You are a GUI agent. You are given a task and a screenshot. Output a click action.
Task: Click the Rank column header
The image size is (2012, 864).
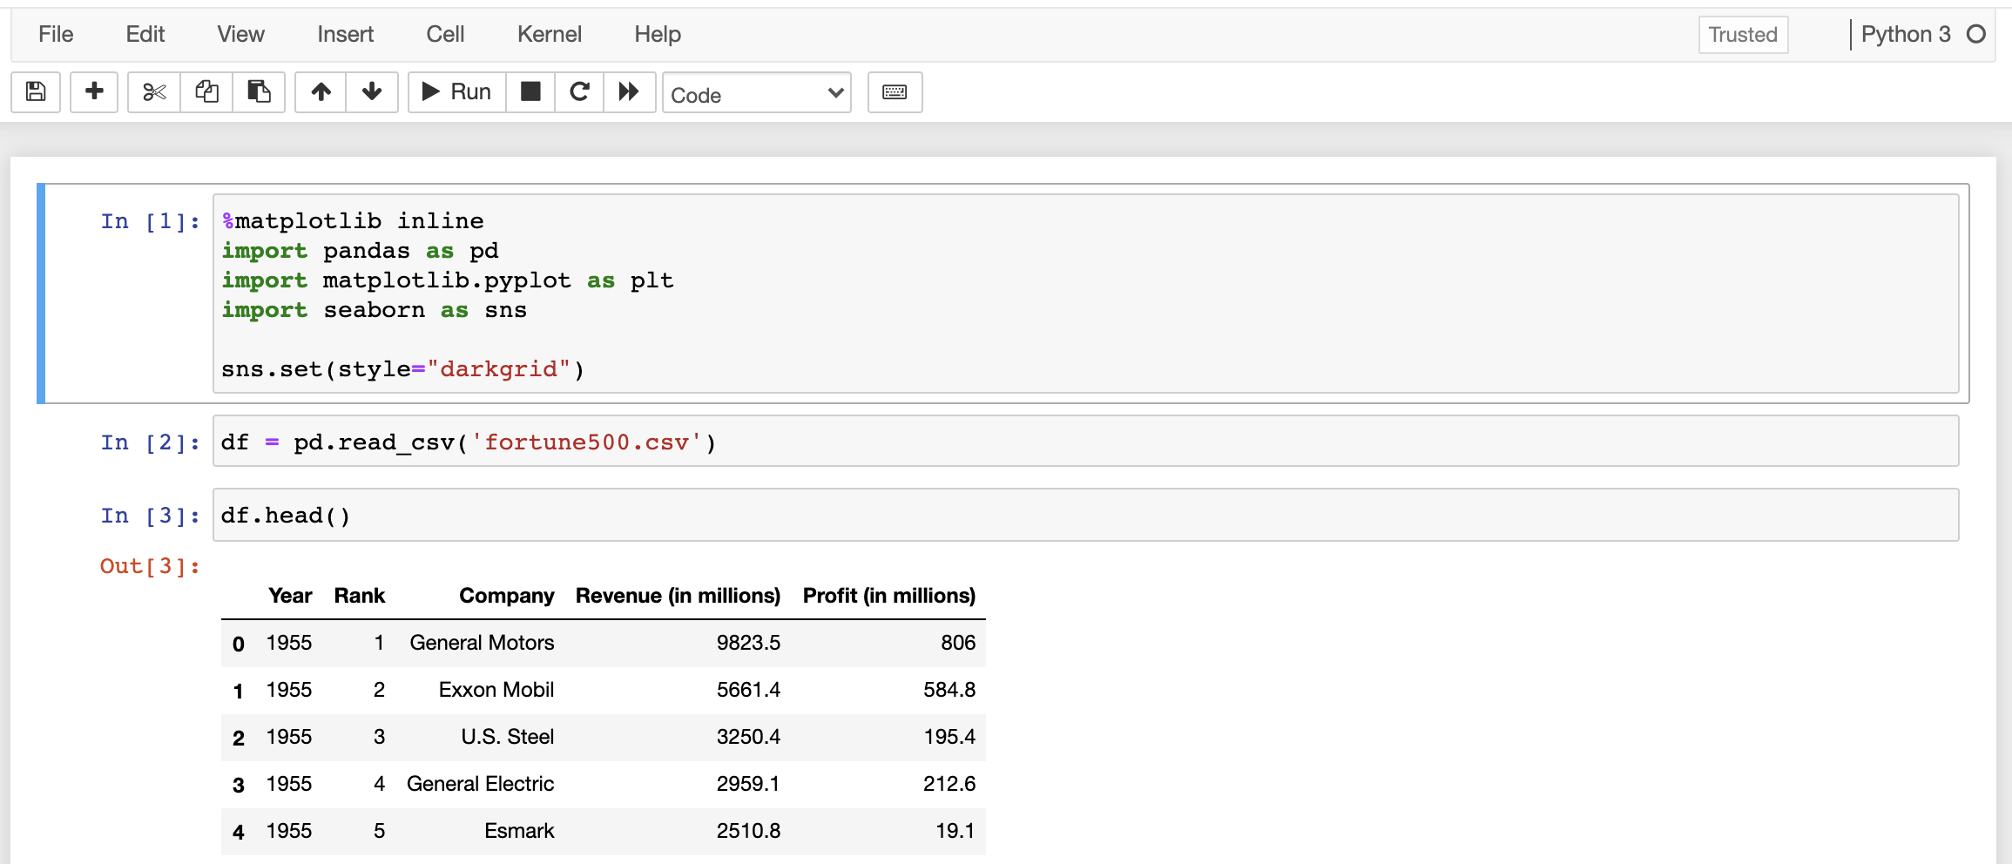(x=360, y=596)
